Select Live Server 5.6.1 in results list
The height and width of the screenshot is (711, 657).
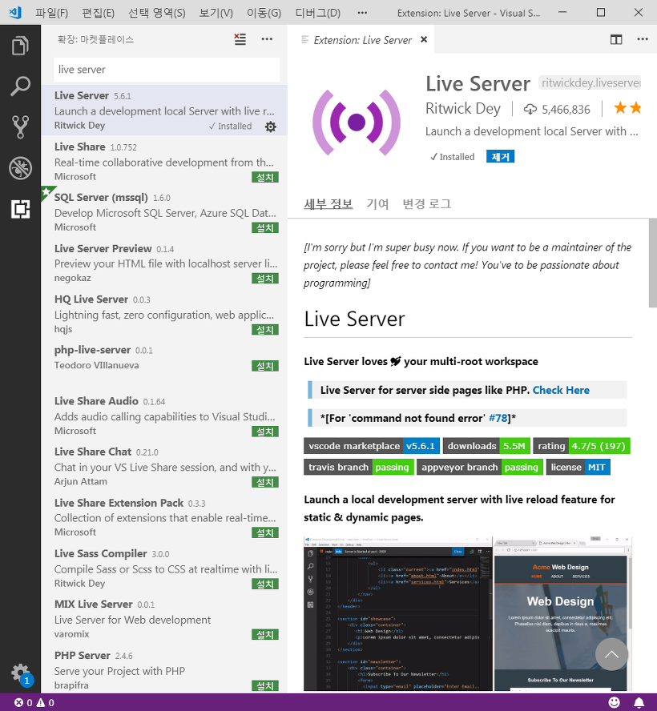(164, 110)
